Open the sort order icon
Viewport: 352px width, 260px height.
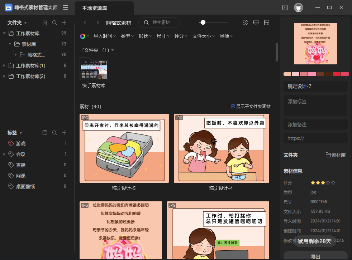click(245, 23)
